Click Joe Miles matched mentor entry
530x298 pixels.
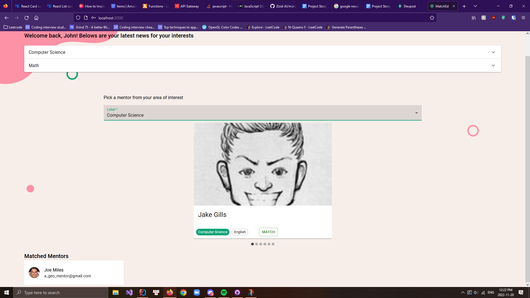[74, 273]
